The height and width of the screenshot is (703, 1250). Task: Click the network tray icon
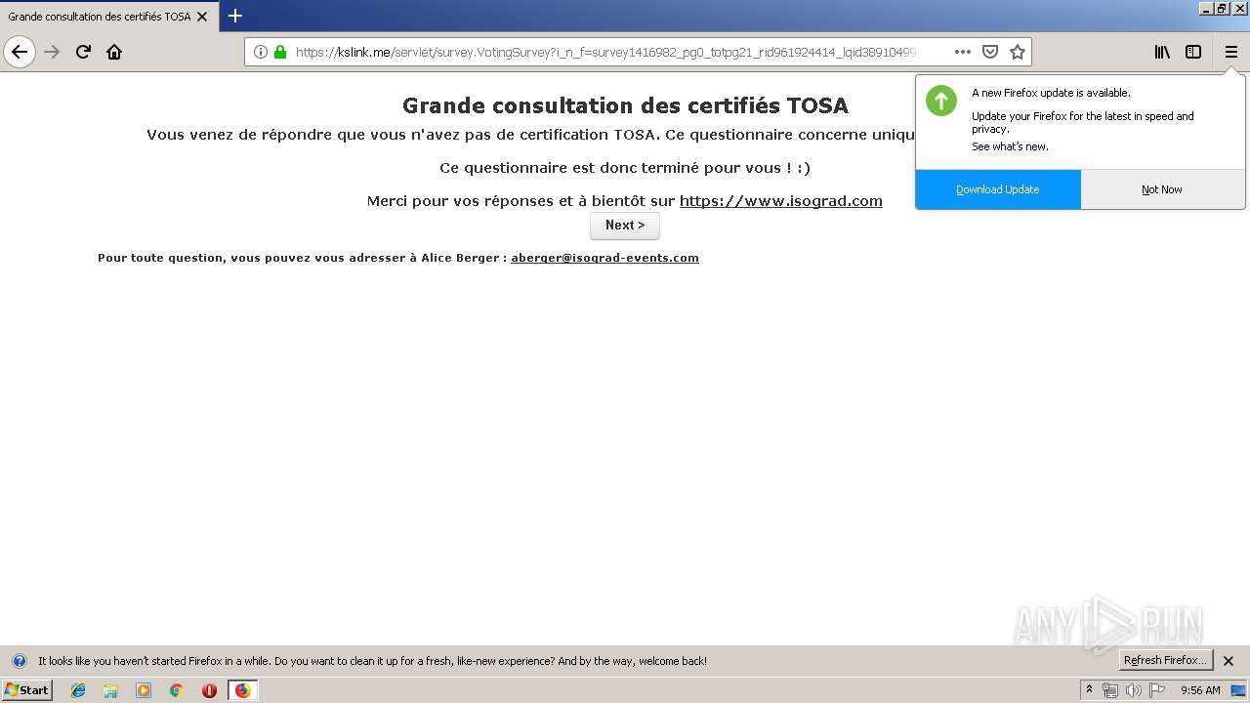1110,690
